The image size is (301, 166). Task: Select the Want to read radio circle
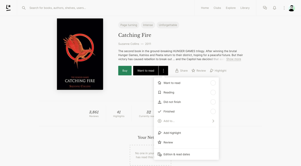[213, 83]
